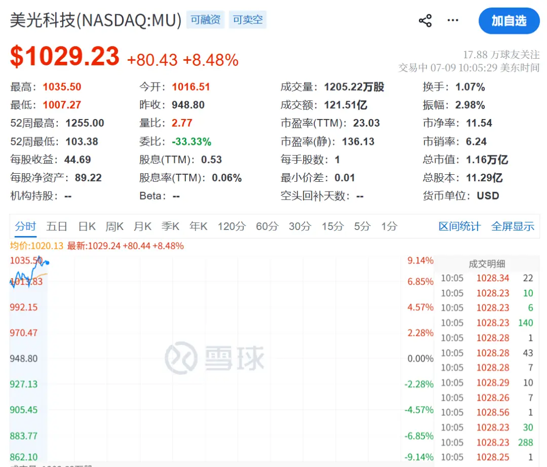Click the 最新:1029.24 label above chart

[x=125, y=246]
